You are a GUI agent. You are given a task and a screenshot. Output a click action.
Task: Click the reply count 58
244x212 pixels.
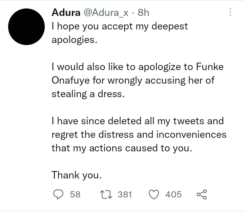pyautogui.click(x=75, y=194)
